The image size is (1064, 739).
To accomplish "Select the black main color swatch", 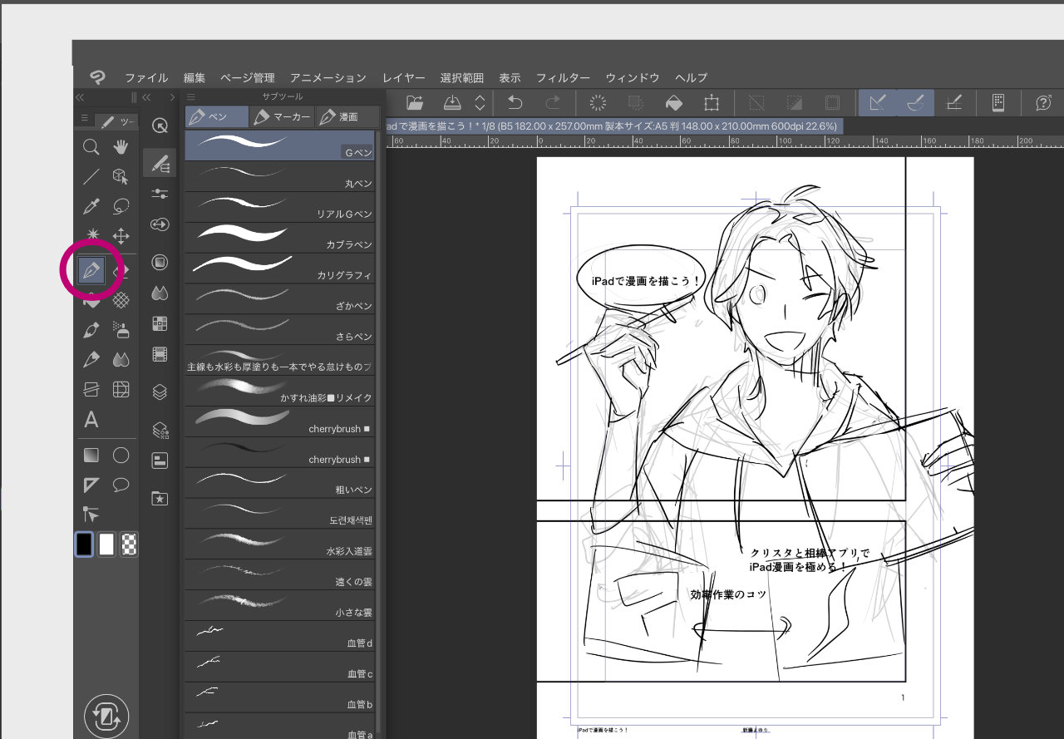I will point(84,544).
